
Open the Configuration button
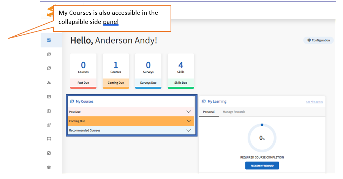click(318, 40)
